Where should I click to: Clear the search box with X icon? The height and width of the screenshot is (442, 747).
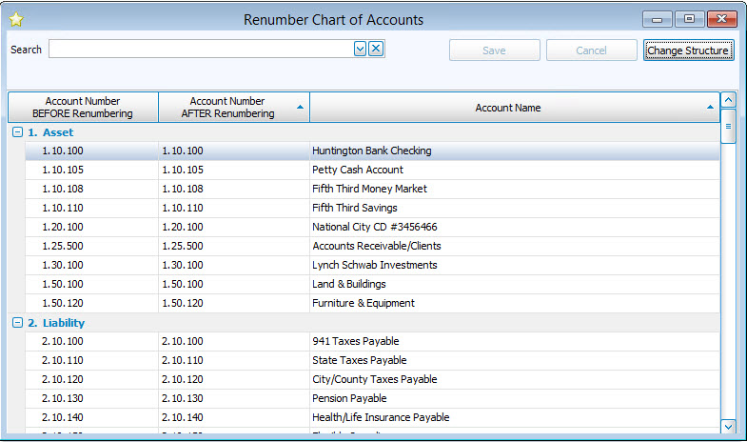pos(376,50)
